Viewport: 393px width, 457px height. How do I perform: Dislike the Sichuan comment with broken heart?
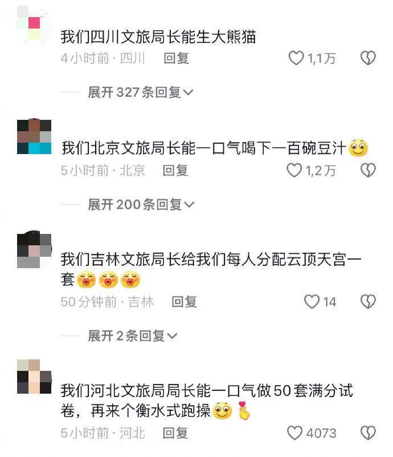(x=368, y=58)
